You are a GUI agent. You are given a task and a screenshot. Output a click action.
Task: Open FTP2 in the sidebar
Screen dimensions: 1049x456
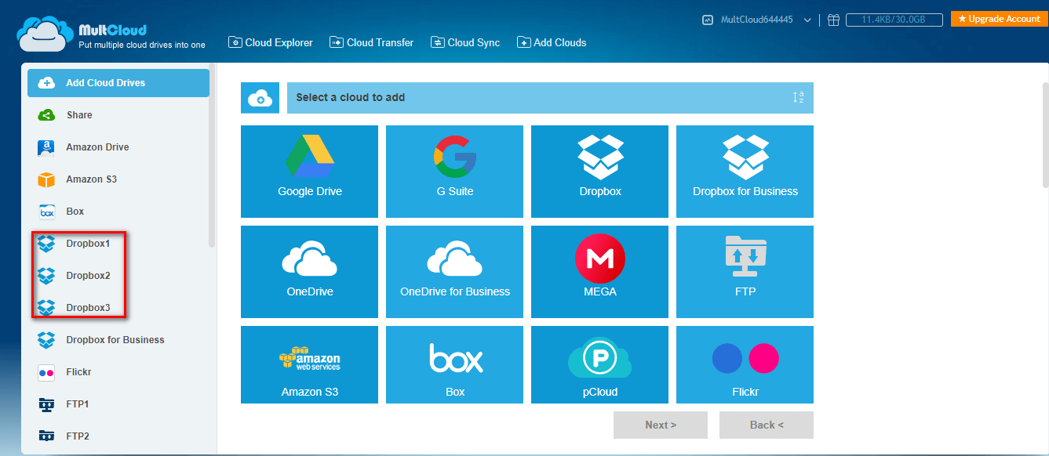click(118, 436)
